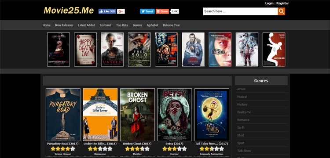The image size is (330, 158).
Task: Open the Happy Death Day 2U carousel poster
Action: [x=59, y=50]
